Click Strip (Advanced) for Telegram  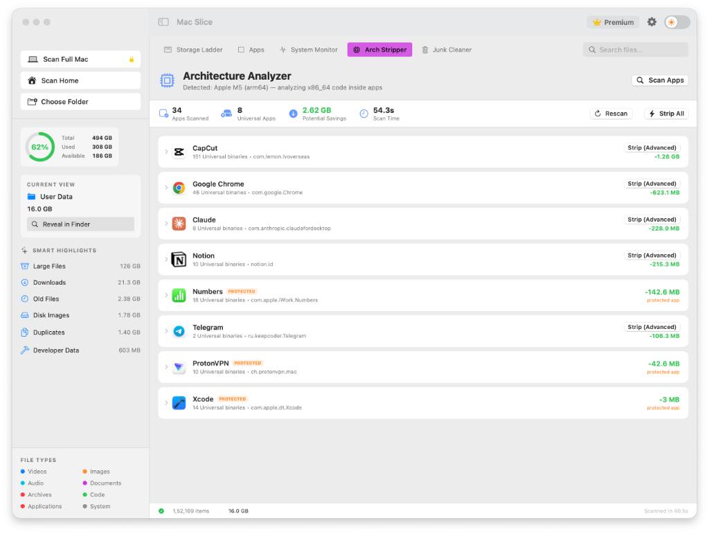[652, 327]
